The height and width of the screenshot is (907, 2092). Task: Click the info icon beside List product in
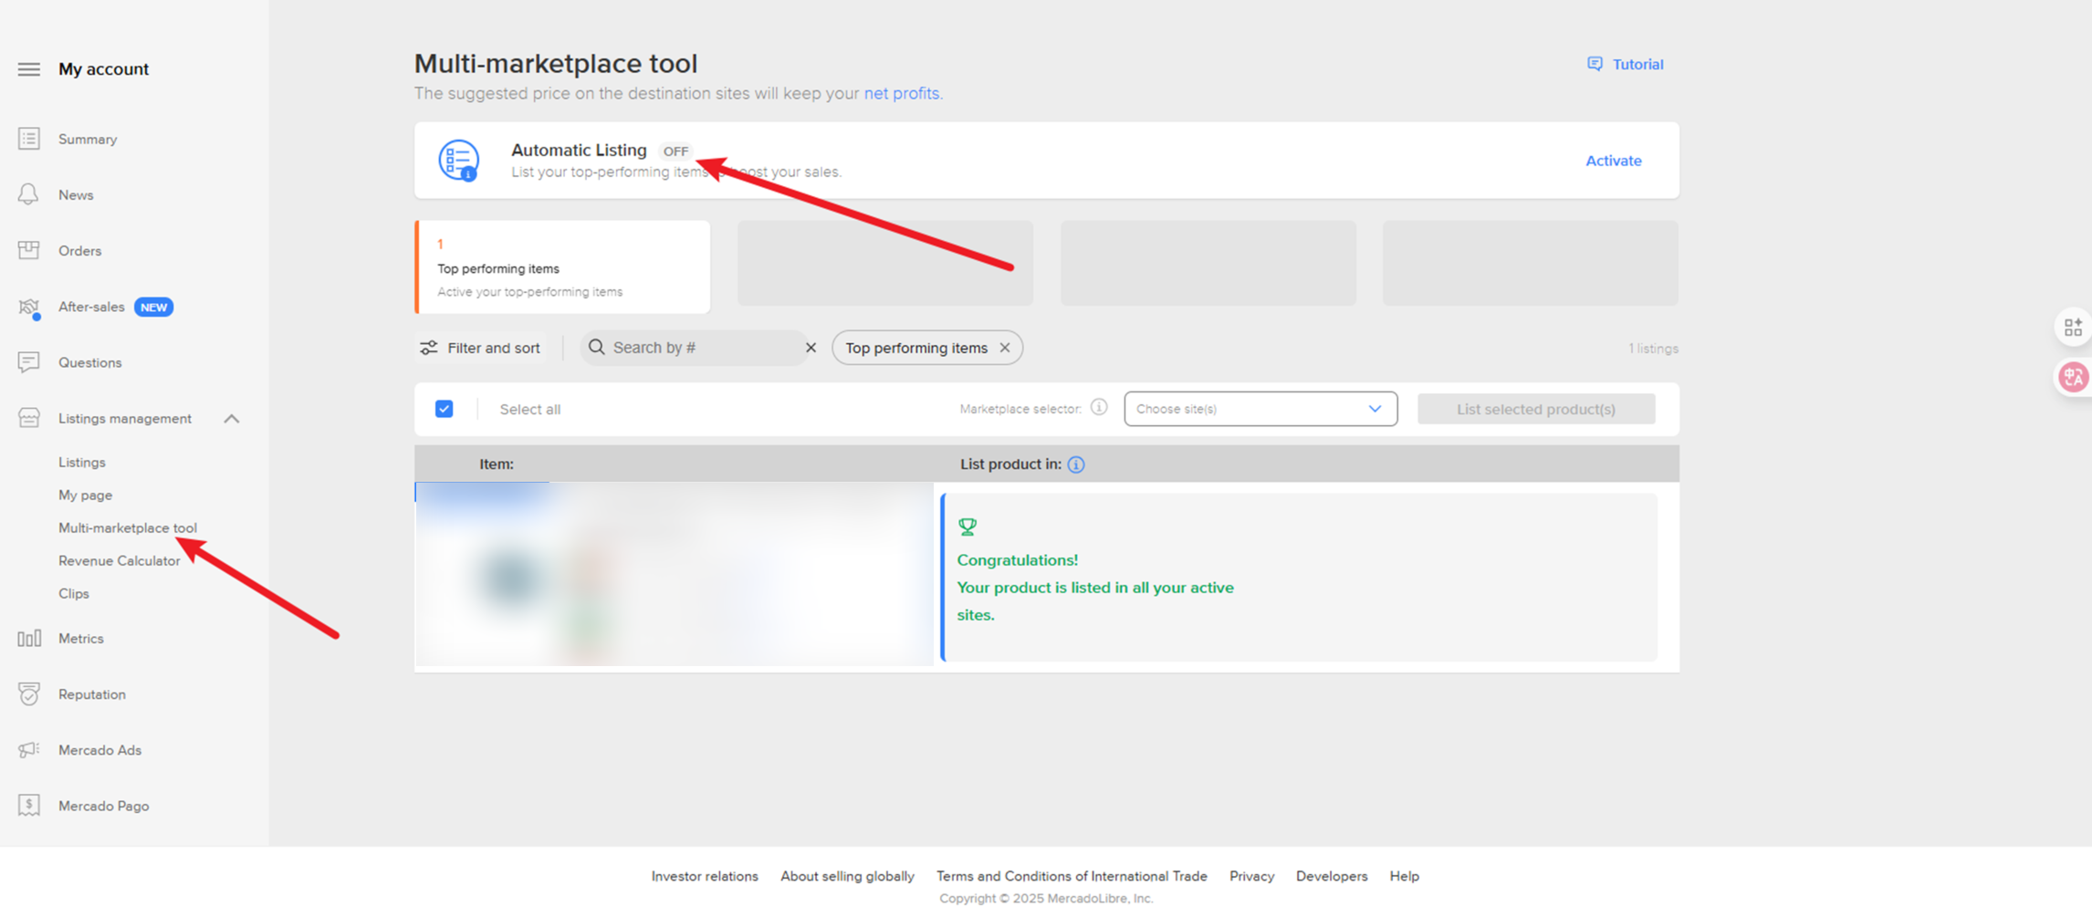pyautogui.click(x=1076, y=464)
